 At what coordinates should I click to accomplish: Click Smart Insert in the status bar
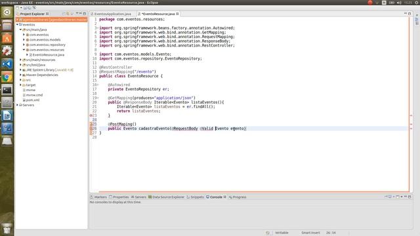pyautogui.click(x=310, y=233)
